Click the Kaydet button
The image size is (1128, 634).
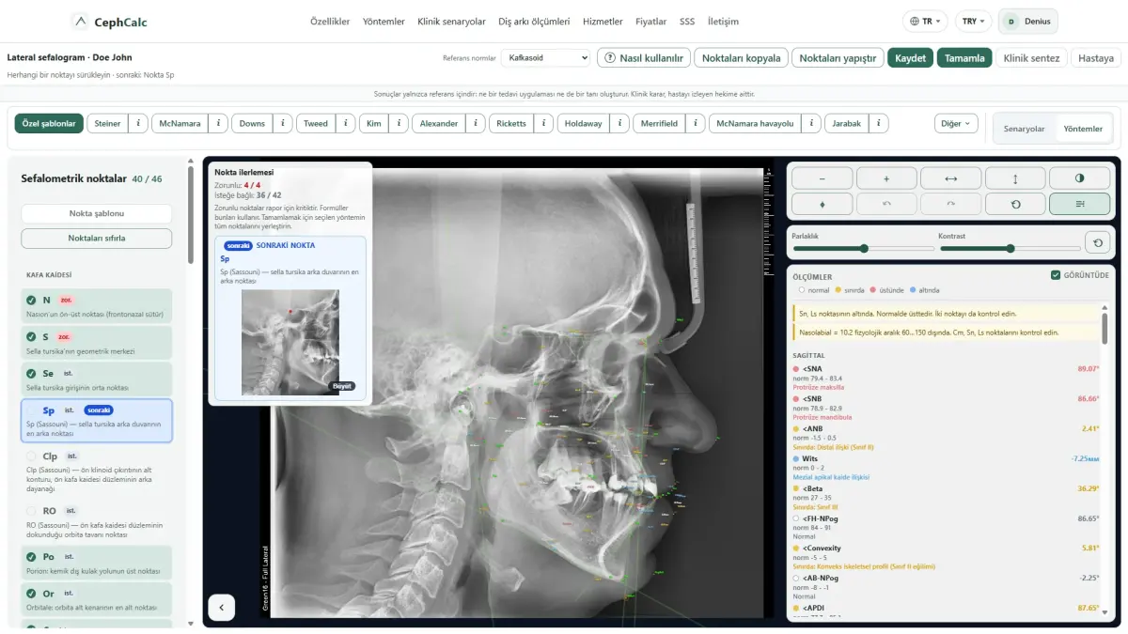coord(910,57)
